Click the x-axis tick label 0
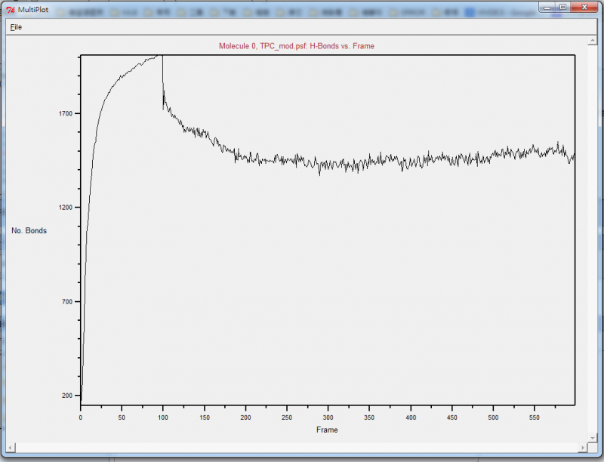This screenshot has width=604, height=462. coord(81,417)
